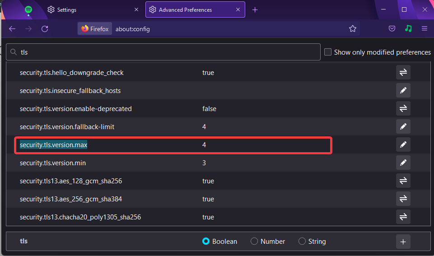434x256 pixels.
Task: Select the Boolean radio option
Action: pyautogui.click(x=206, y=242)
